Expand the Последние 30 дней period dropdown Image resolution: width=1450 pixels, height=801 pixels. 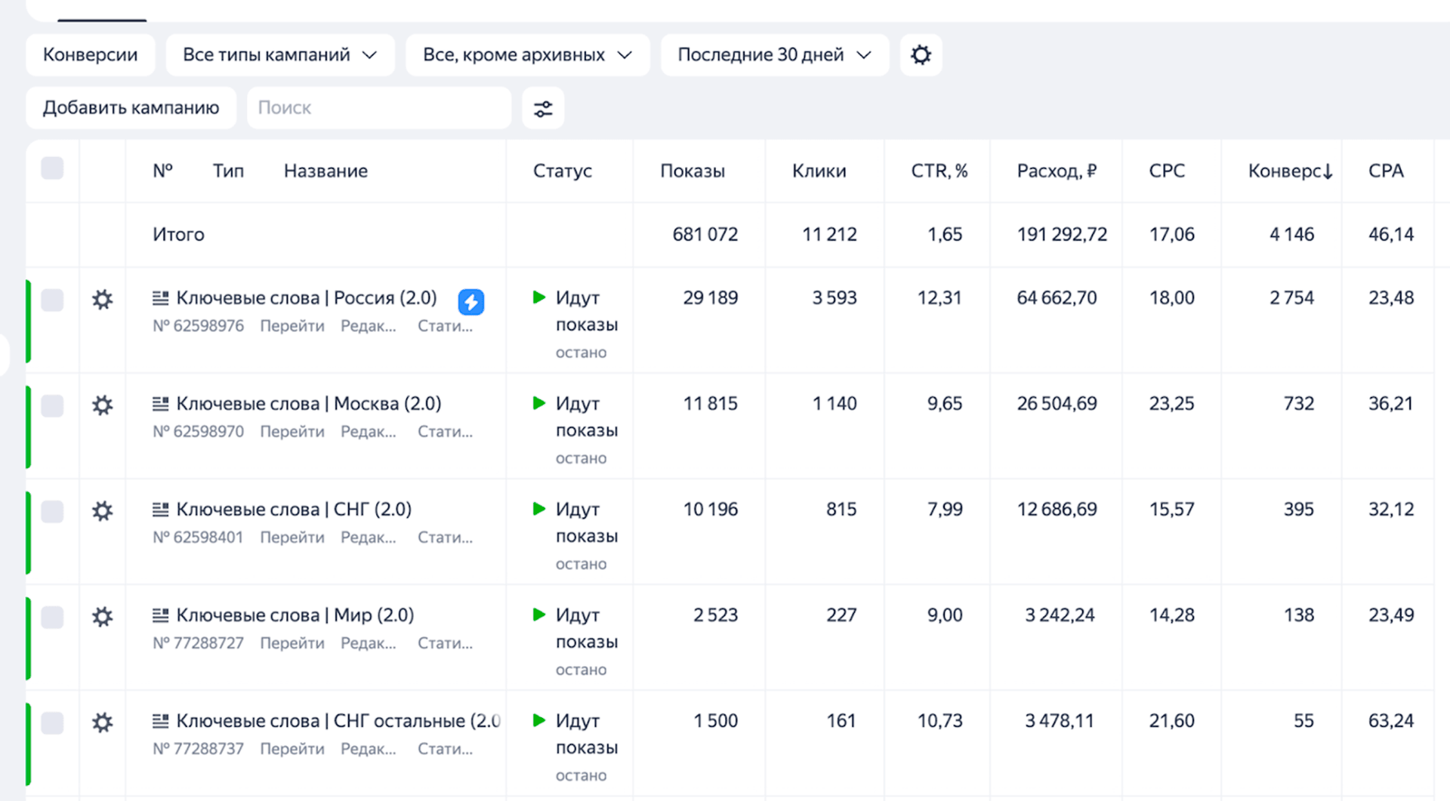[x=774, y=55]
